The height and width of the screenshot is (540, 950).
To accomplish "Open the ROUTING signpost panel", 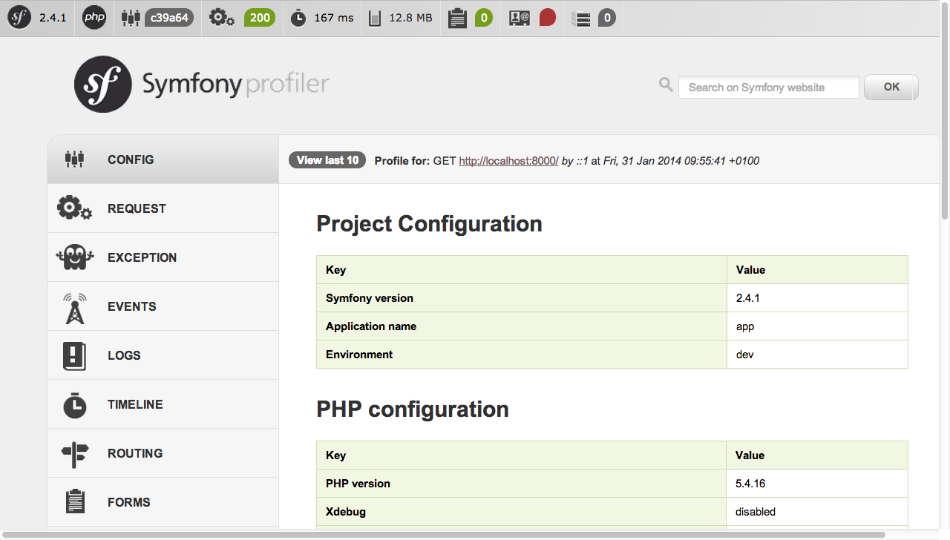I will [163, 453].
